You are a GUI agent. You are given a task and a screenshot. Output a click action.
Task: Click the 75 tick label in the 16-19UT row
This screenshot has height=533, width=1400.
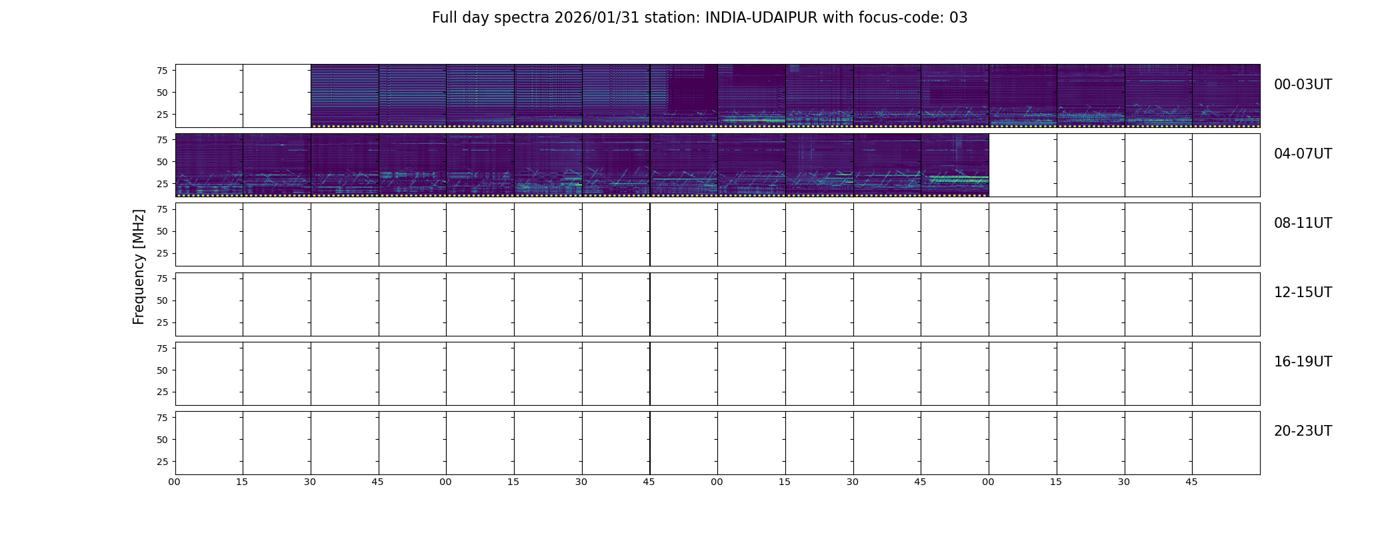coord(162,348)
